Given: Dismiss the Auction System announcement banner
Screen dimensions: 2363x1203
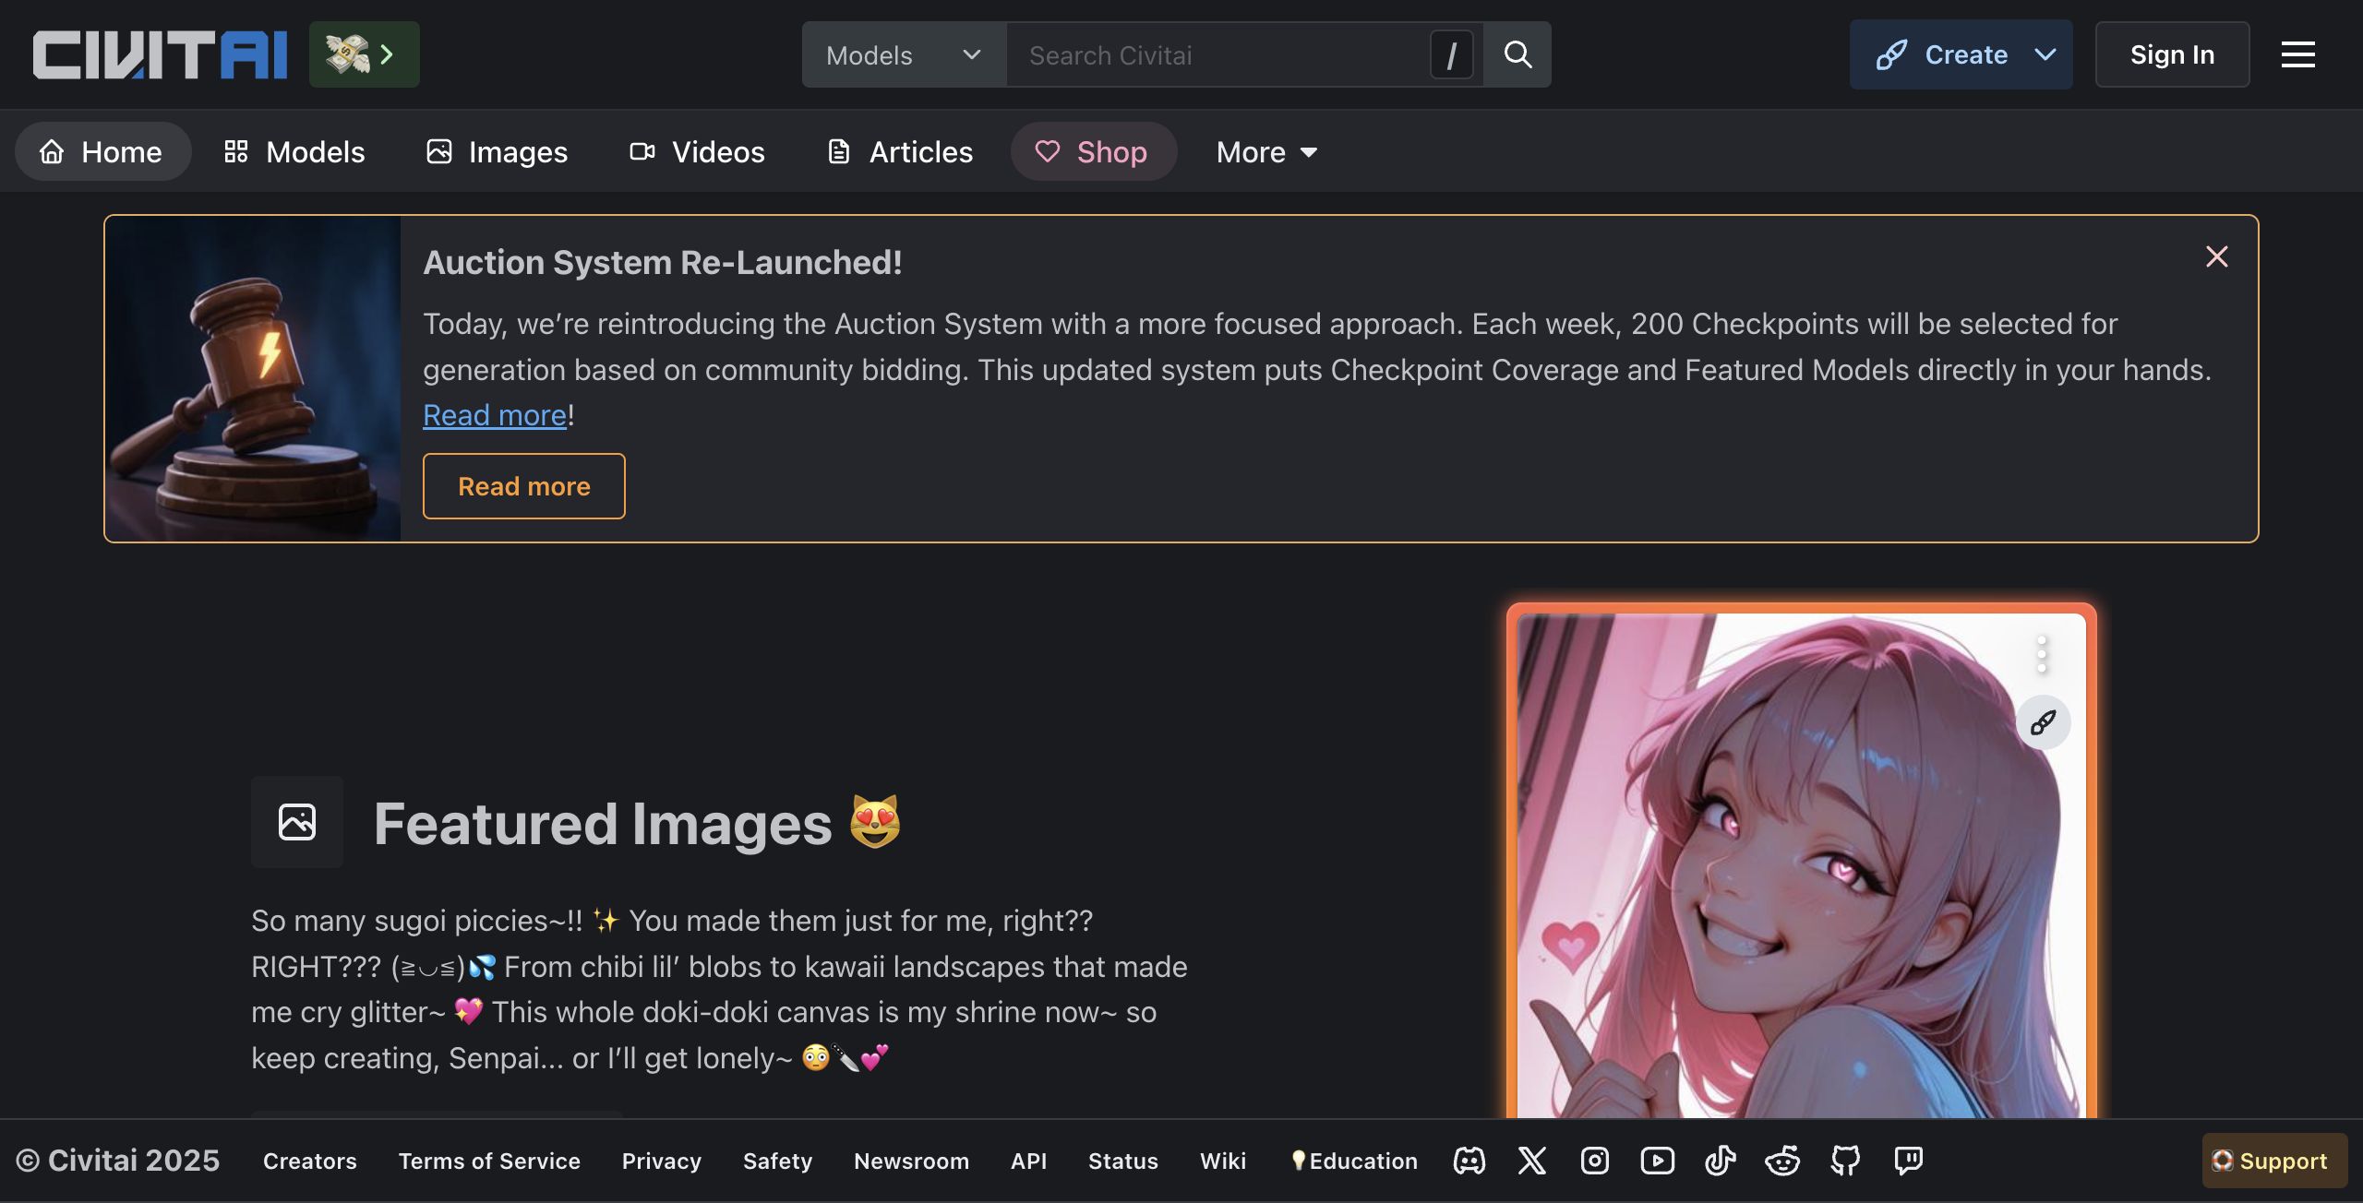Looking at the screenshot, I should click(x=2216, y=256).
